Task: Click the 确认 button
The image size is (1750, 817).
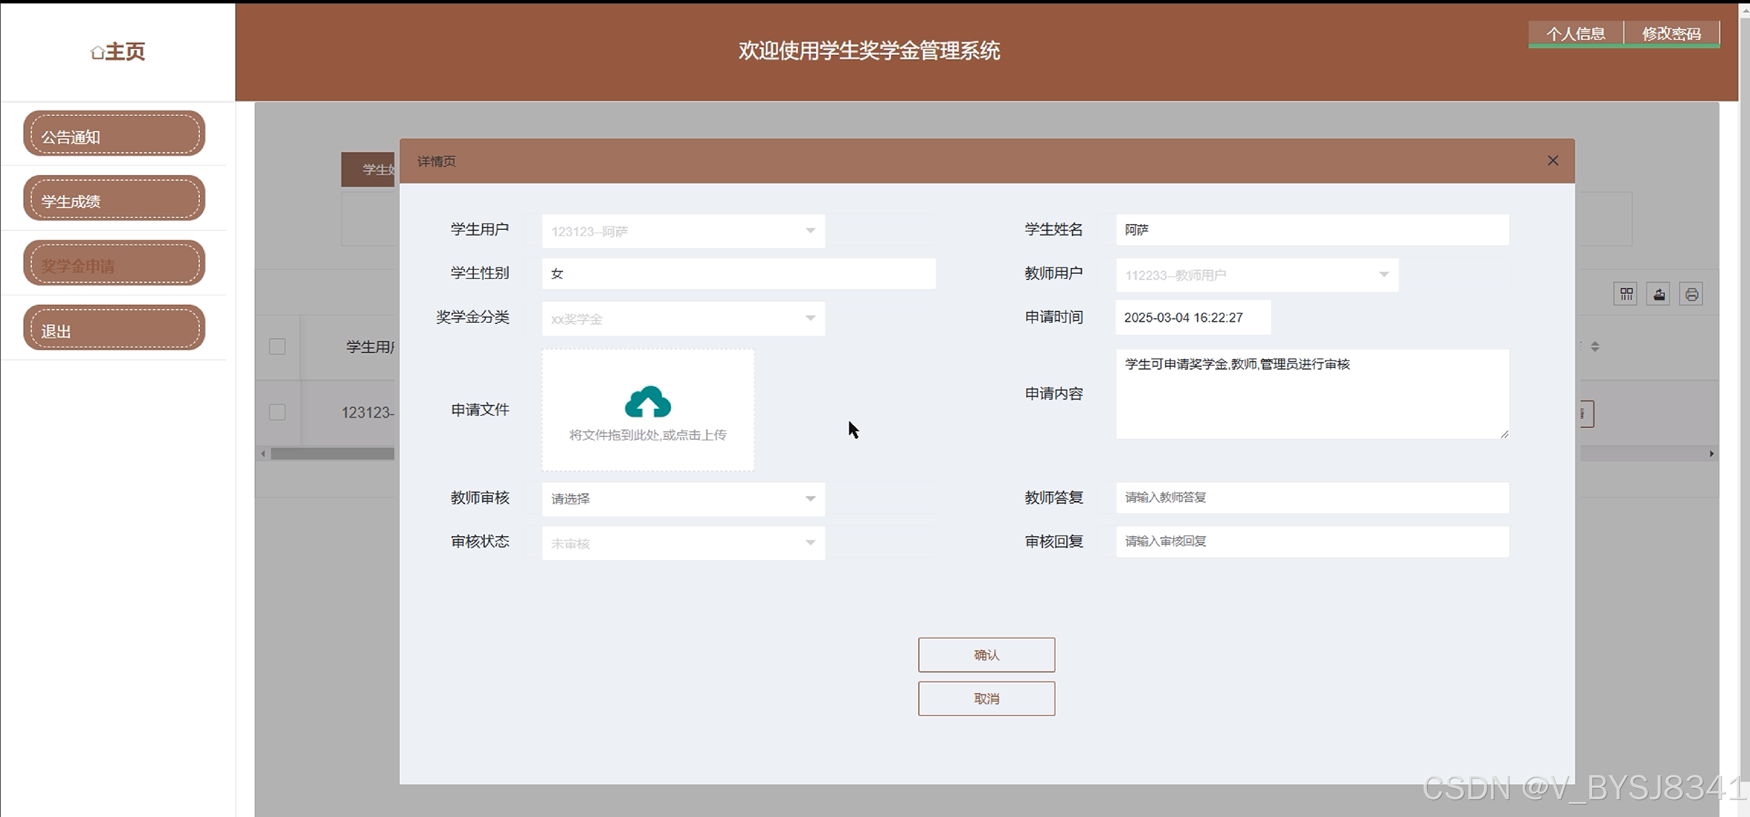Action: 986,655
